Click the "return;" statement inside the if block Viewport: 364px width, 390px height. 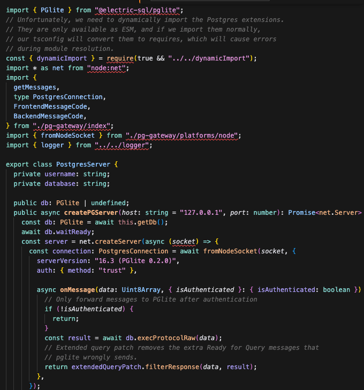point(66,319)
